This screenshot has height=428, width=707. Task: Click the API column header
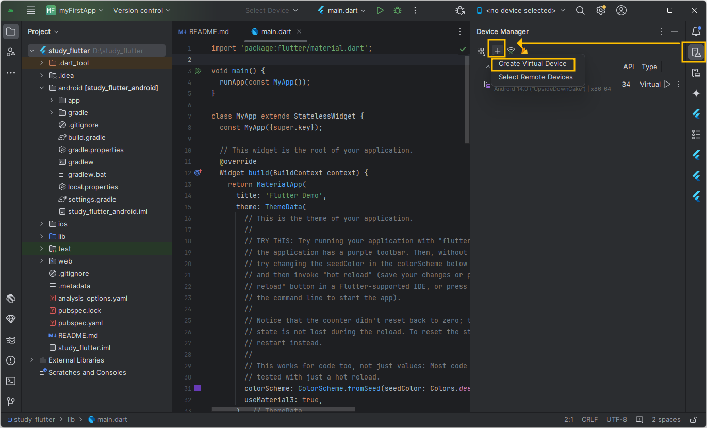pyautogui.click(x=629, y=67)
